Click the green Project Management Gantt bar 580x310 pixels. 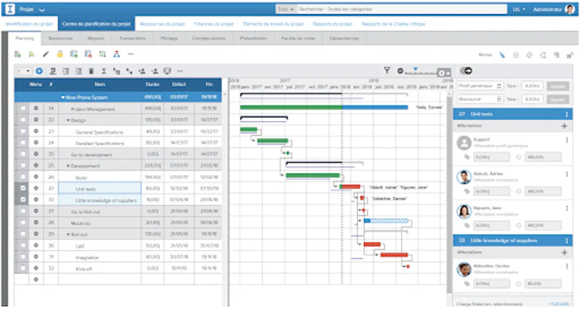point(291,108)
